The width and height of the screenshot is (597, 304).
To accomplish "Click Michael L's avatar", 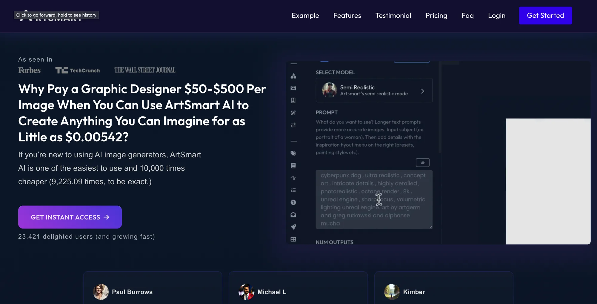I will (247, 292).
